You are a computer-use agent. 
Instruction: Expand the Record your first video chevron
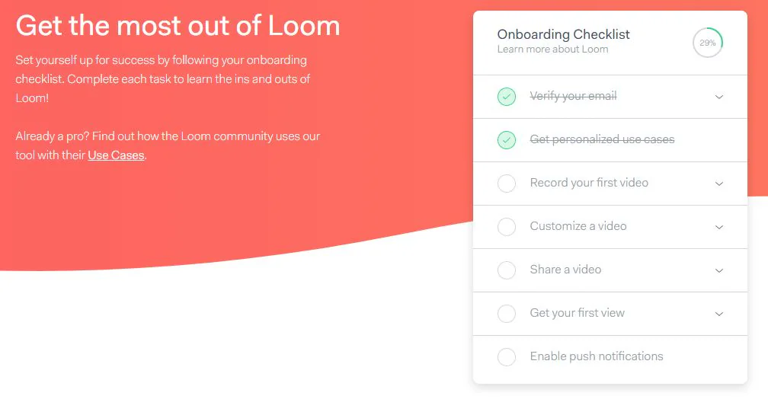719,184
